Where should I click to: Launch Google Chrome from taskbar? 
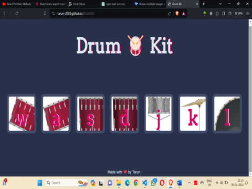(136, 183)
